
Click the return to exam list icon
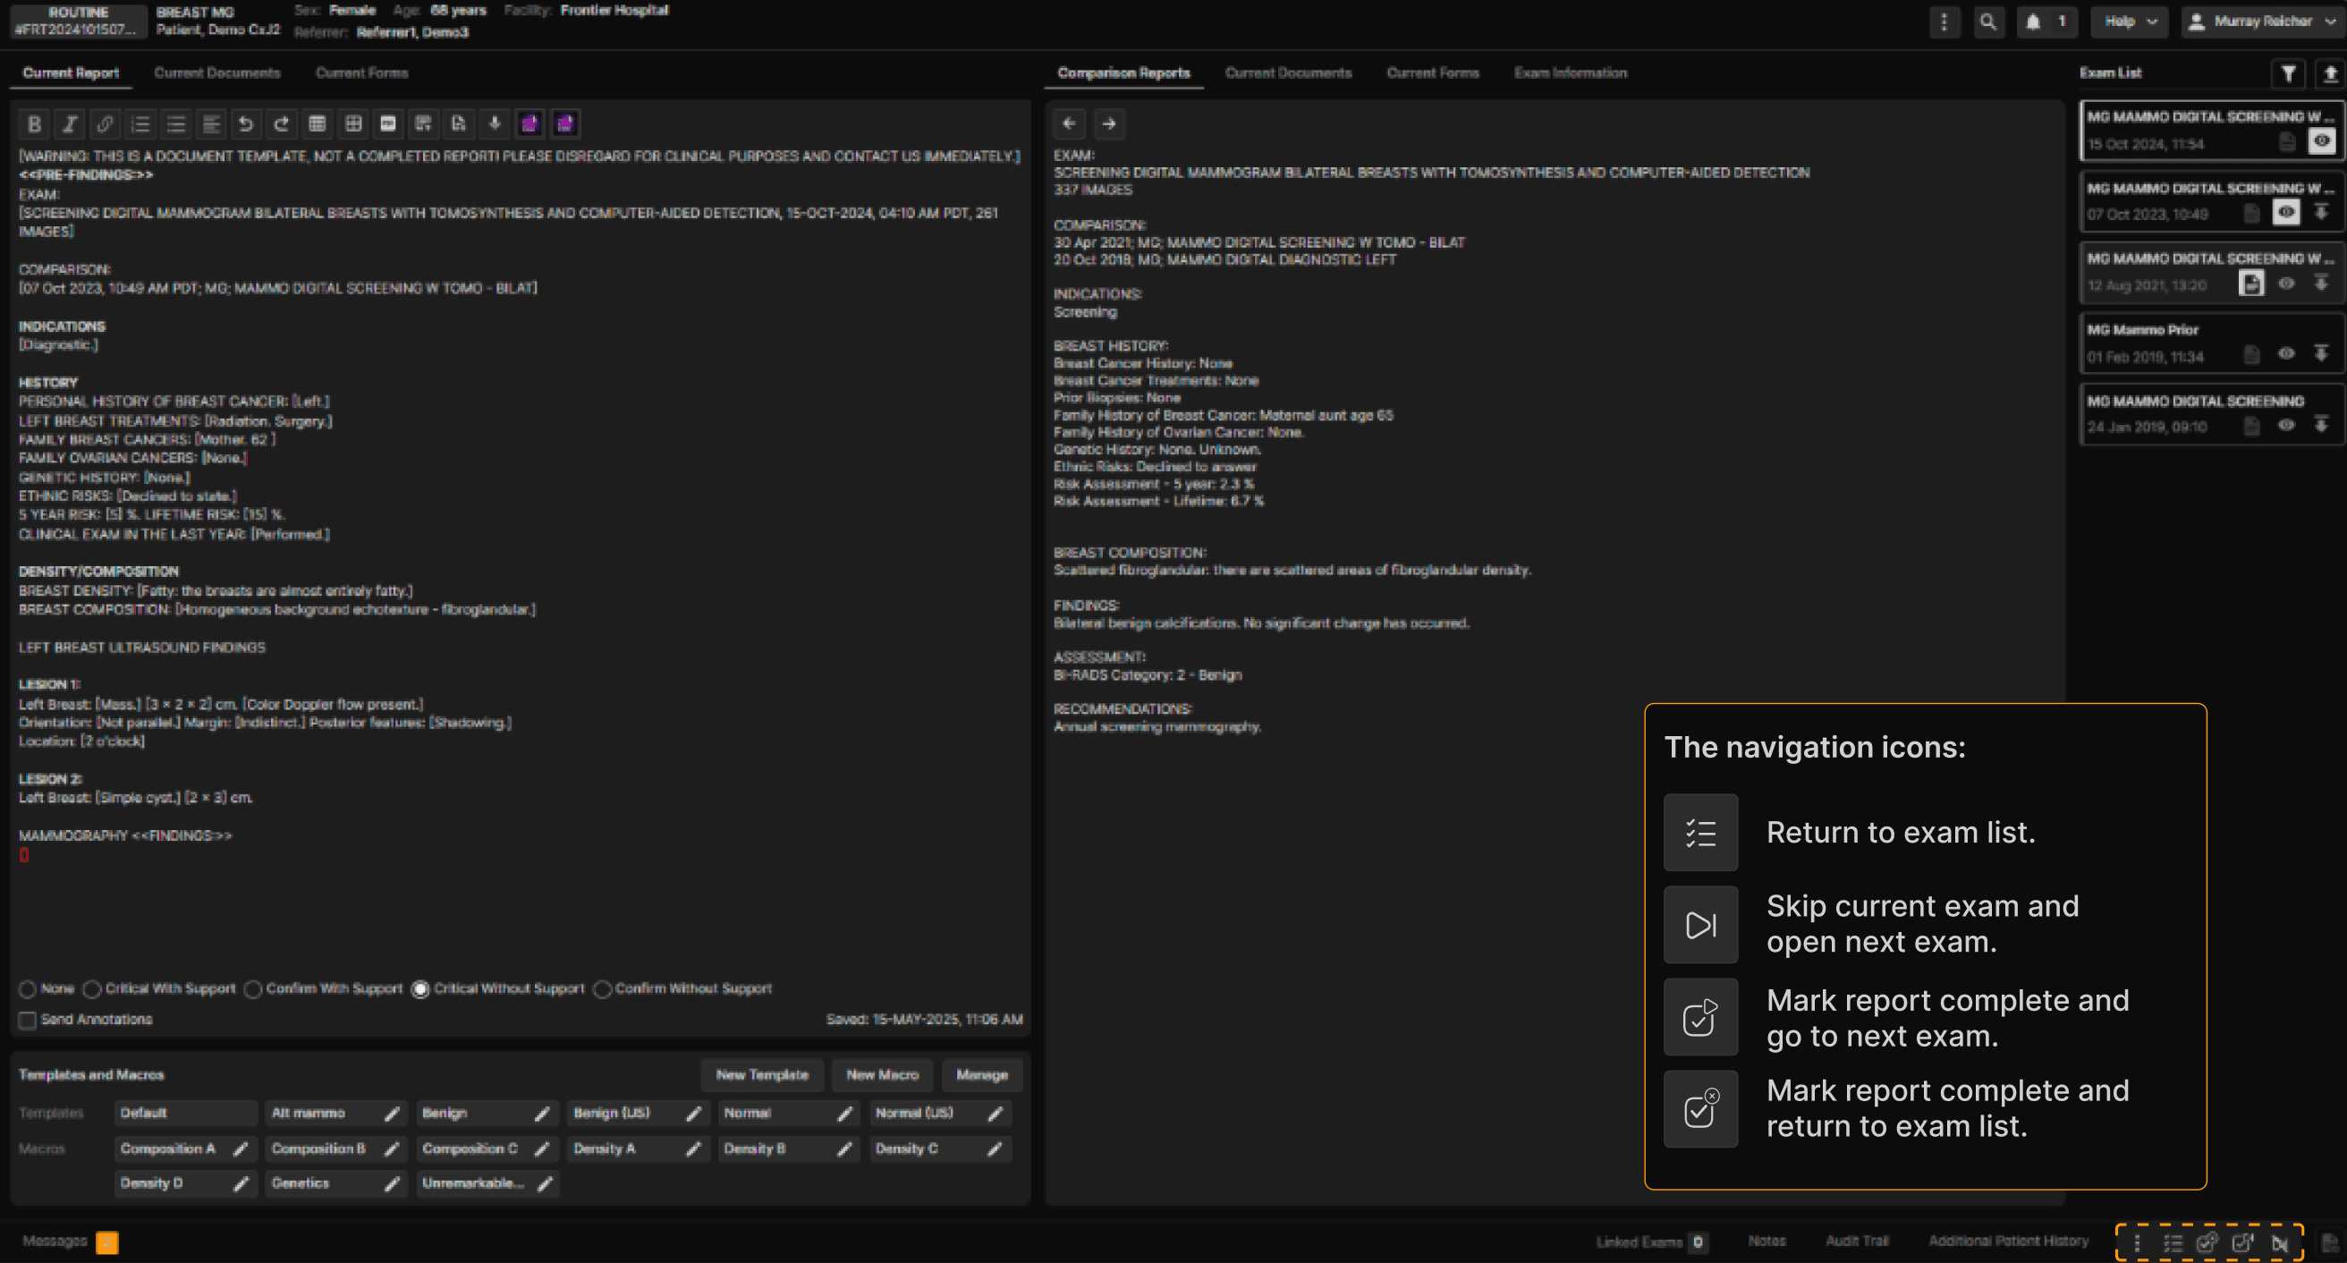point(2173,1243)
